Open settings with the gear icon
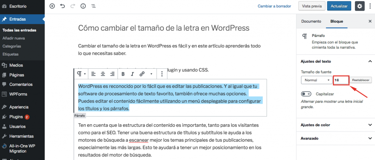The width and height of the screenshot is (375, 160). tap(360, 6)
